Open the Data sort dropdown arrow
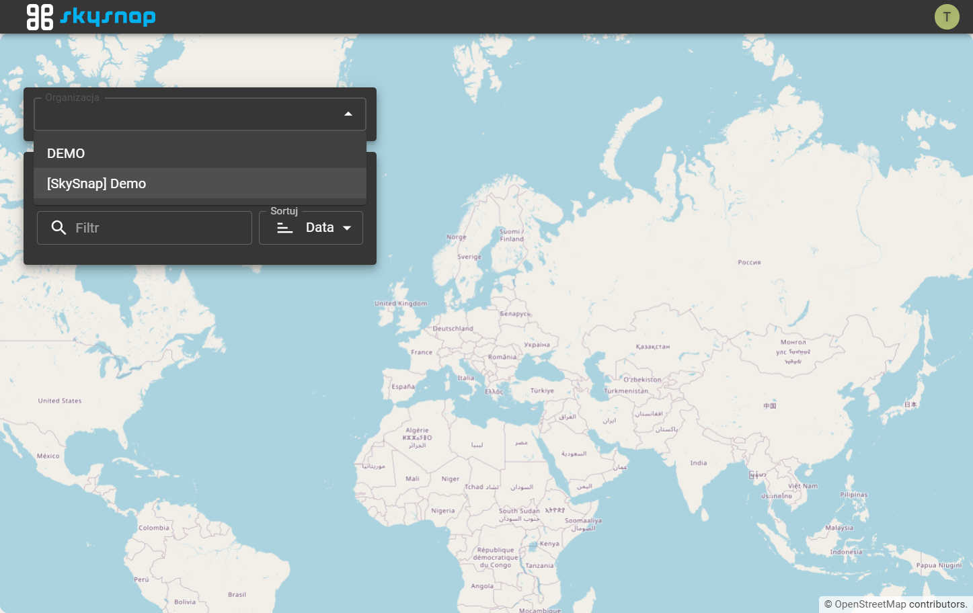The image size is (973, 613). [x=347, y=228]
